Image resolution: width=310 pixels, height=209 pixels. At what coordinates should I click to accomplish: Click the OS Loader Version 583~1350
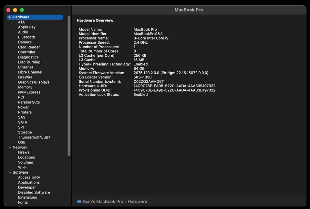point(142,77)
